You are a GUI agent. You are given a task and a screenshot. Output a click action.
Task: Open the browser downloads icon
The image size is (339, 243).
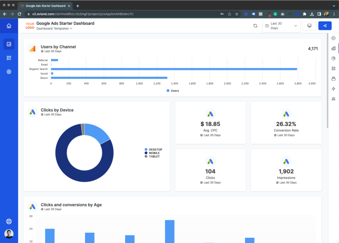[312, 14]
